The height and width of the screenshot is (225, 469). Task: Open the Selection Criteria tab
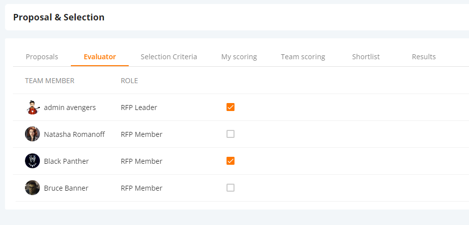[x=169, y=57]
